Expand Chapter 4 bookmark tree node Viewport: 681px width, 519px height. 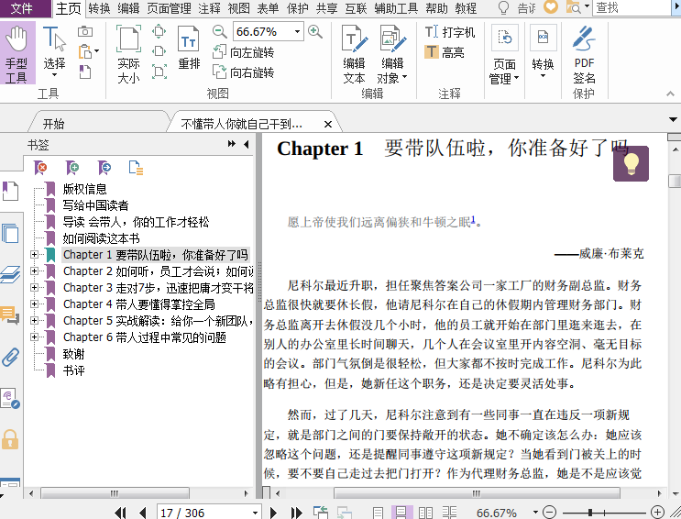point(34,304)
